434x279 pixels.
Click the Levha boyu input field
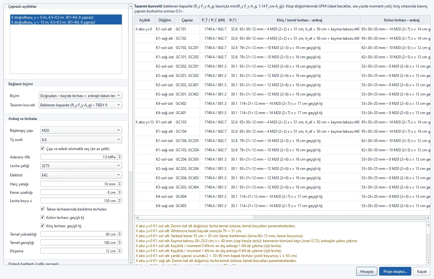[x=79, y=201]
